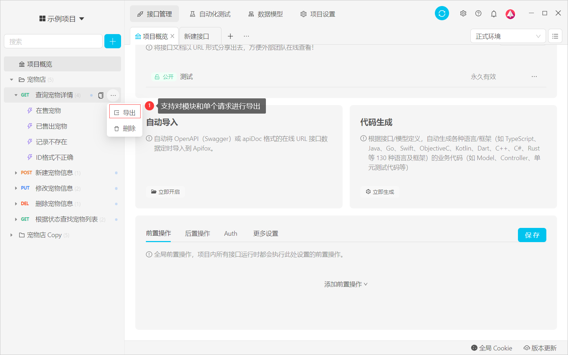This screenshot has height=355, width=568.
Task: Open more menu on 查询宠物详情 row
Action: click(113, 95)
